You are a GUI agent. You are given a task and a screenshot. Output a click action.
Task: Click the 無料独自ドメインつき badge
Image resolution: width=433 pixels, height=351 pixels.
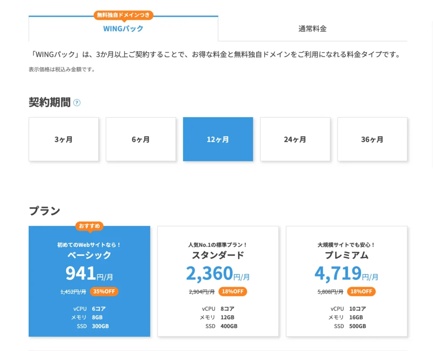[x=123, y=15]
